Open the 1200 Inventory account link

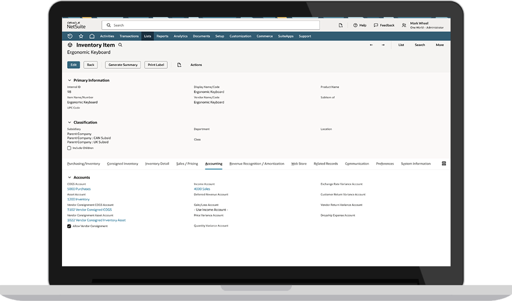[x=78, y=200]
